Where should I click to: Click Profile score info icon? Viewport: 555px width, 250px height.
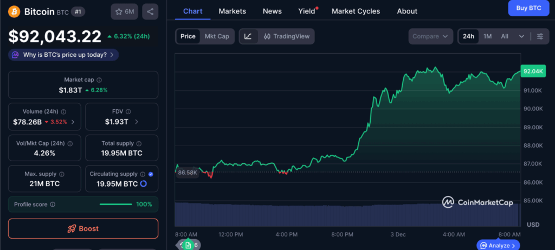(x=52, y=205)
